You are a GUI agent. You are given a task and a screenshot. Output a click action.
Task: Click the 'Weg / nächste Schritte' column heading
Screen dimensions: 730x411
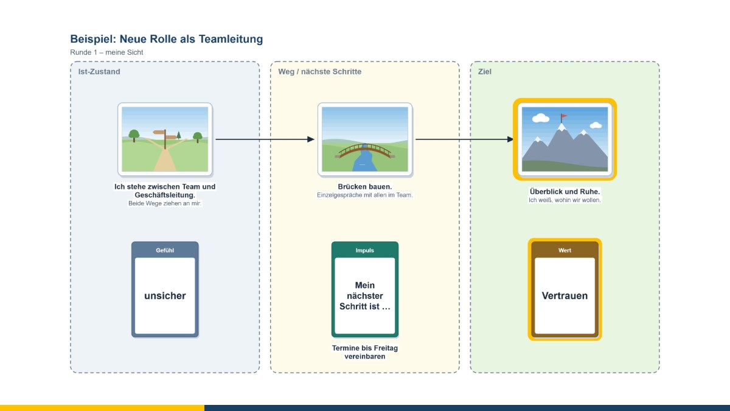(x=320, y=72)
